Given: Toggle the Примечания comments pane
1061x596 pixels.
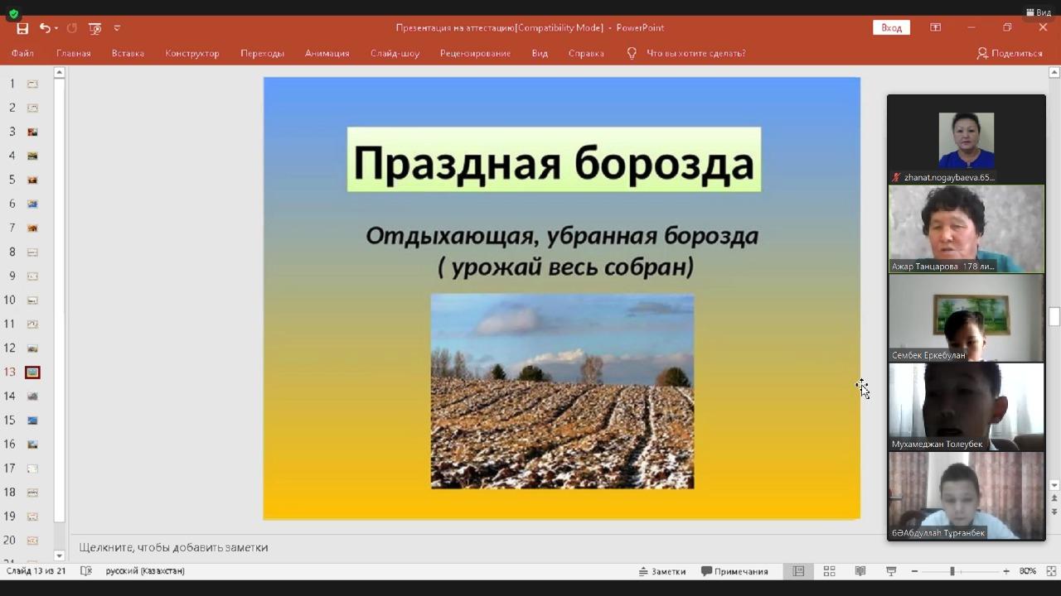Looking at the screenshot, I should pyautogui.click(x=734, y=571).
